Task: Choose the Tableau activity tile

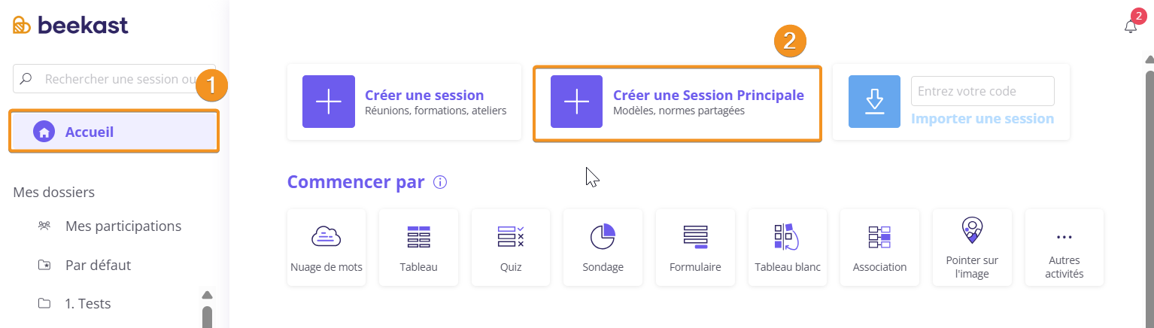Action: click(x=418, y=248)
